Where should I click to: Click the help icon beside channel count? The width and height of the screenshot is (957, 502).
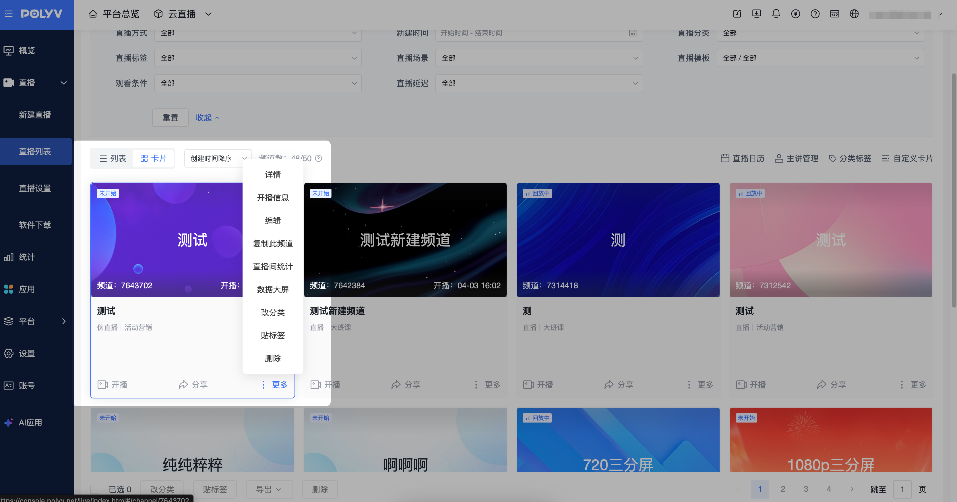click(318, 159)
